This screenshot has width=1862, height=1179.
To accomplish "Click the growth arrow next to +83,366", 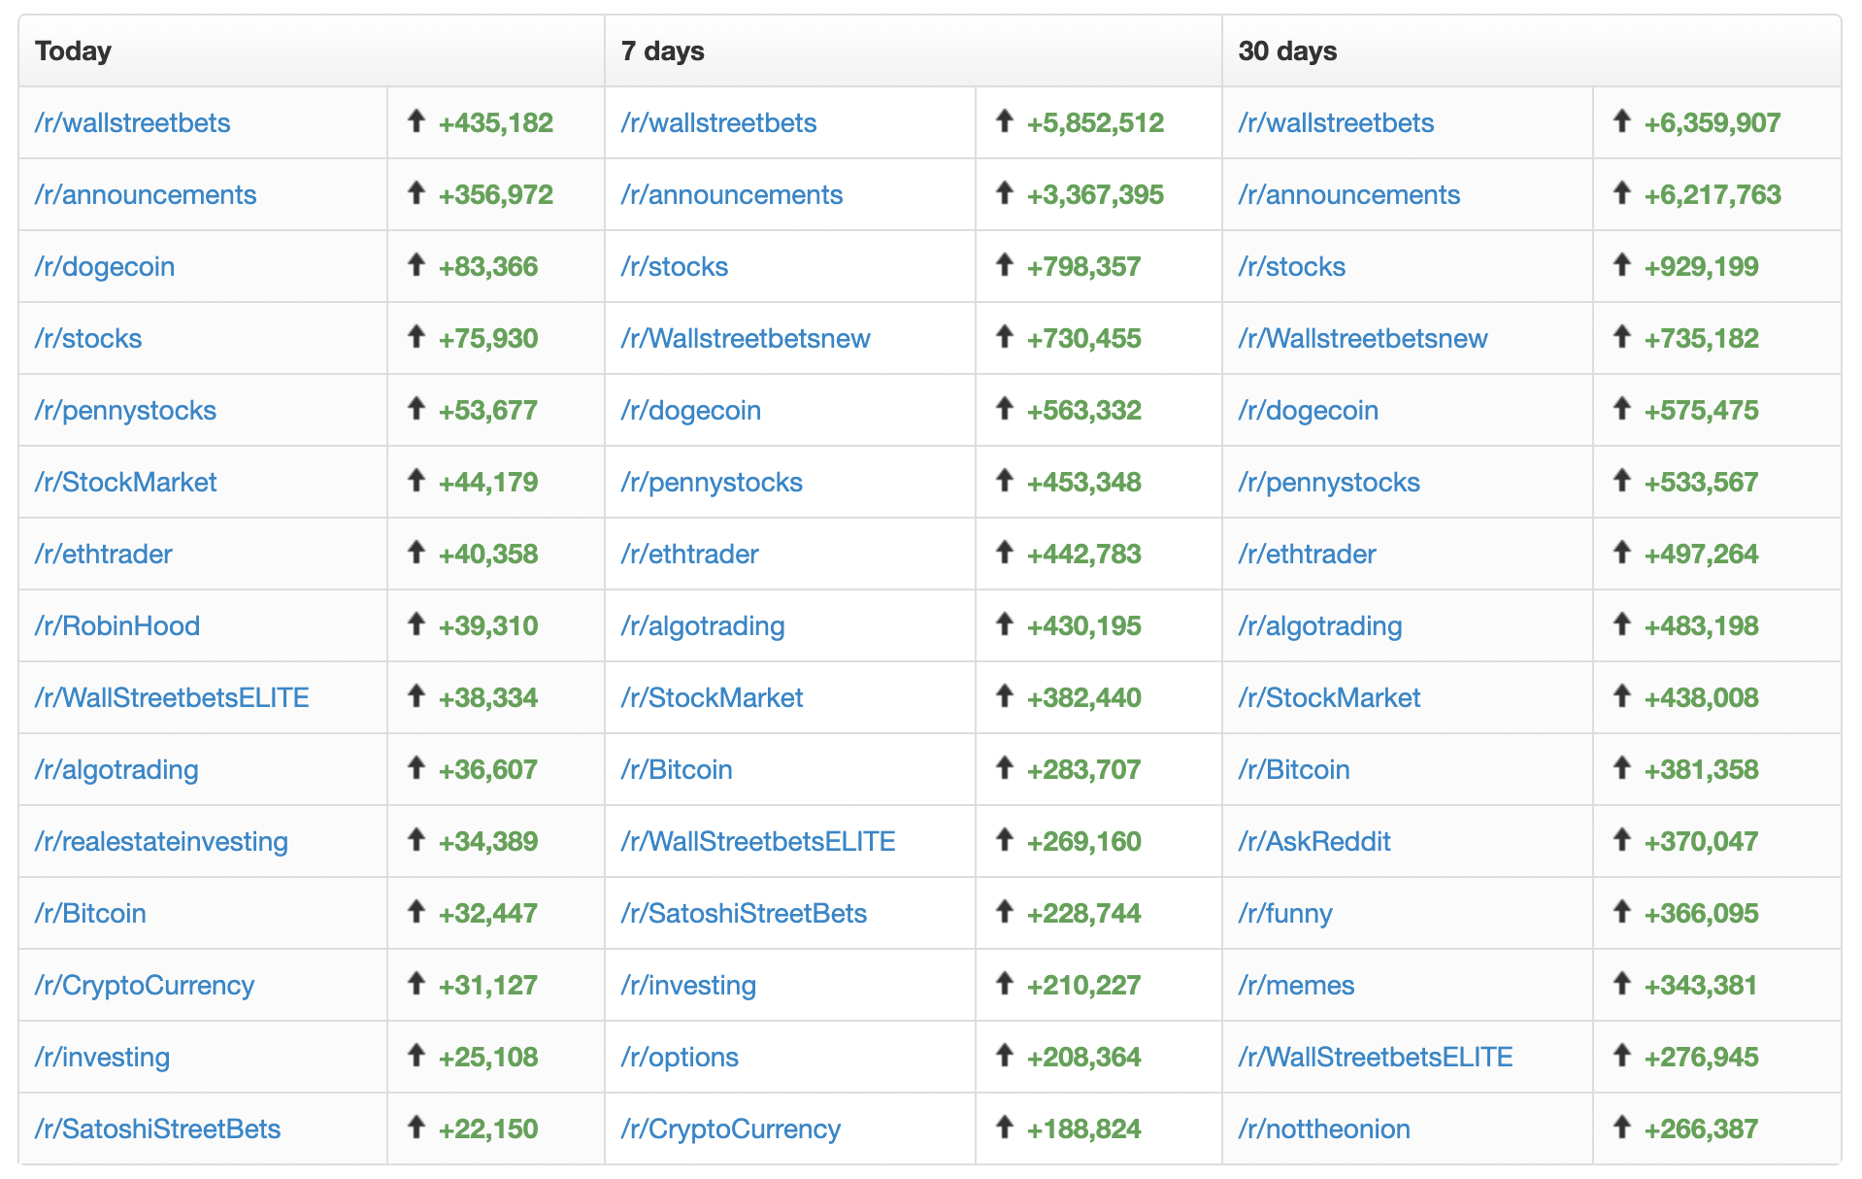I will click(x=416, y=265).
